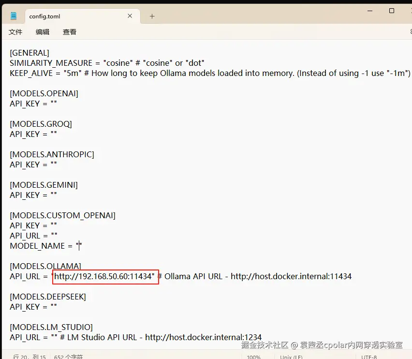Click the [MODELS.GROQ] header

pos(41,124)
